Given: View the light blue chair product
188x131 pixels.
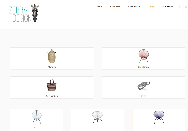Looking at the screenshot, I should [x=37, y=117].
